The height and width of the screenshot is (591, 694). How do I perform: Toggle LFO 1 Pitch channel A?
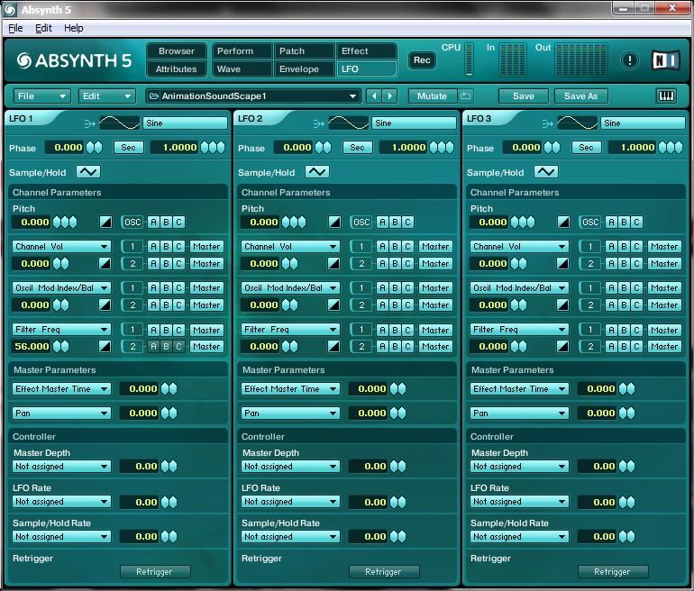[x=153, y=222]
